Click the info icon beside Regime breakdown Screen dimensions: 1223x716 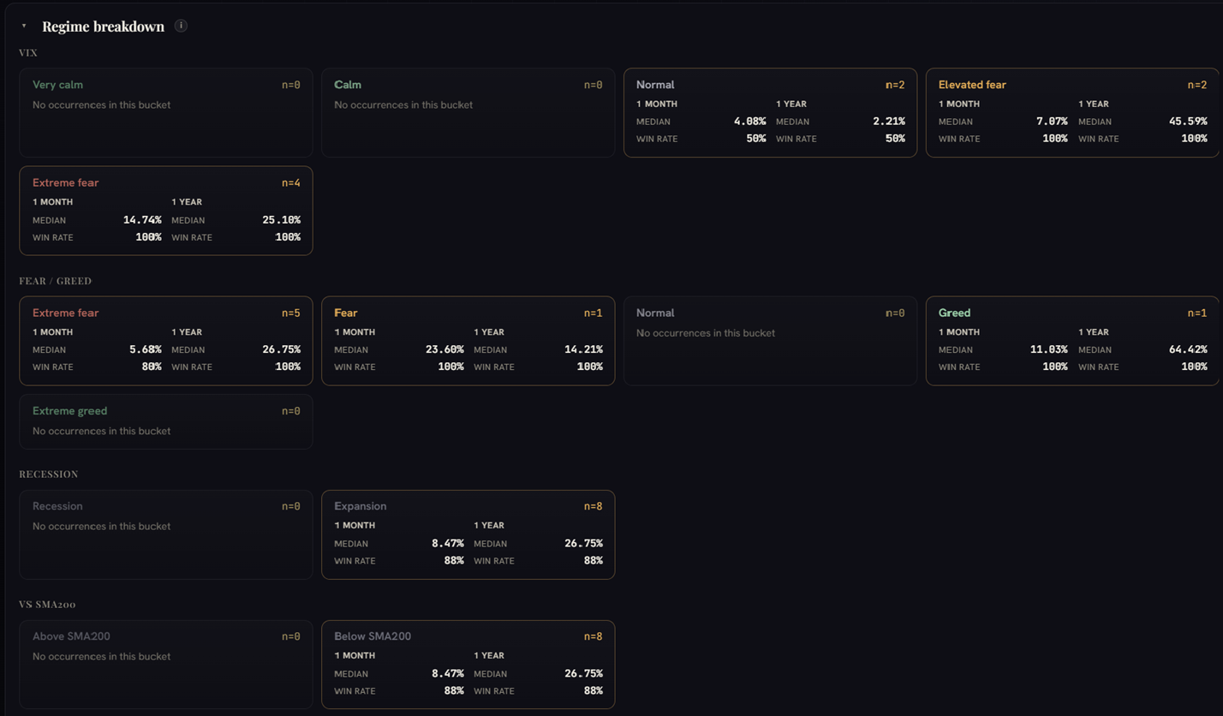click(x=181, y=26)
